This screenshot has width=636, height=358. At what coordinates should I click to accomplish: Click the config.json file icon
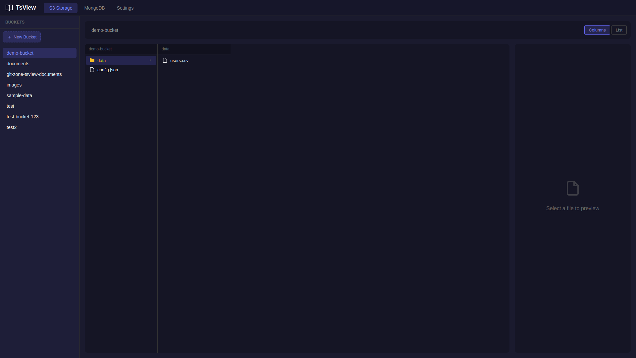92,70
